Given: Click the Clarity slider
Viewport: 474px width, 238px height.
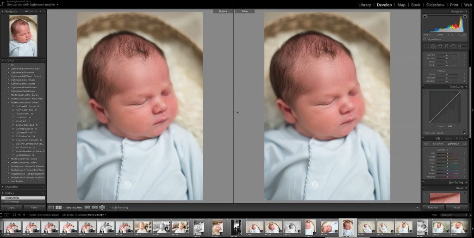Looking at the screenshot, I should [x=447, y=74].
